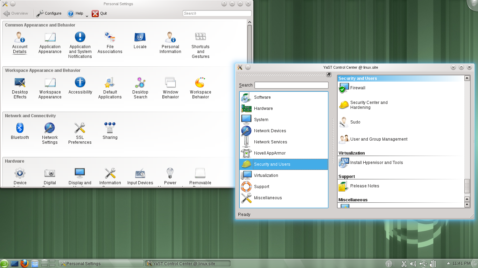Select Novell AppArmor category
478x268 pixels.
point(284,153)
